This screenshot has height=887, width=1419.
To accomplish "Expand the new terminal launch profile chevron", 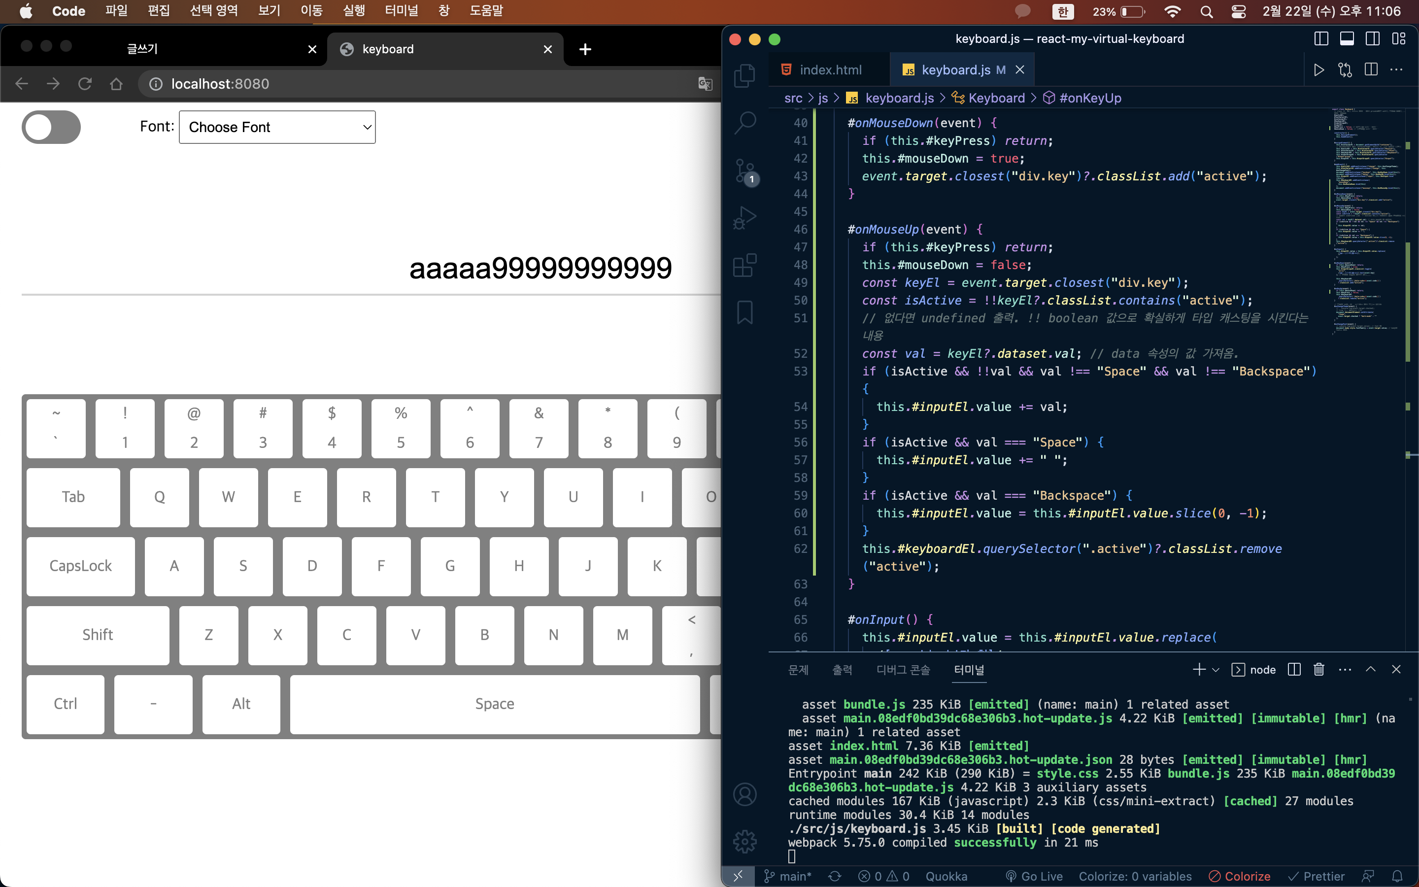I will [x=1216, y=669].
